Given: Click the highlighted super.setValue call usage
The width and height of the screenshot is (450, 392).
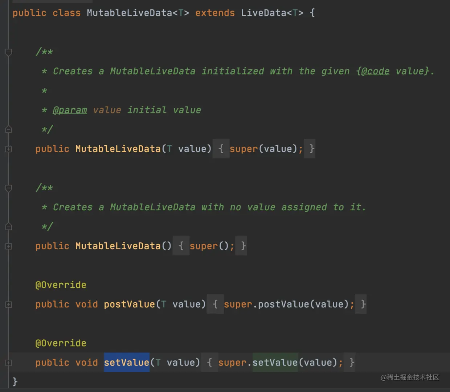Looking at the screenshot, I should [275, 362].
